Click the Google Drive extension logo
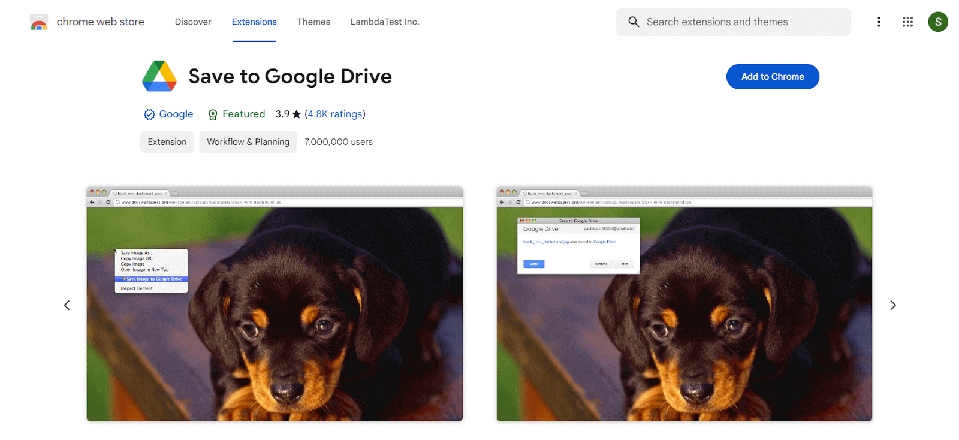Image resolution: width=959 pixels, height=440 pixels. 159,76
